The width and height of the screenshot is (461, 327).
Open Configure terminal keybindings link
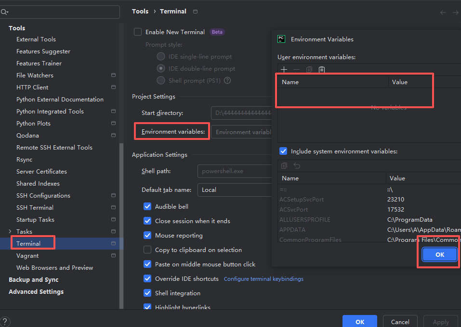[x=263, y=279]
